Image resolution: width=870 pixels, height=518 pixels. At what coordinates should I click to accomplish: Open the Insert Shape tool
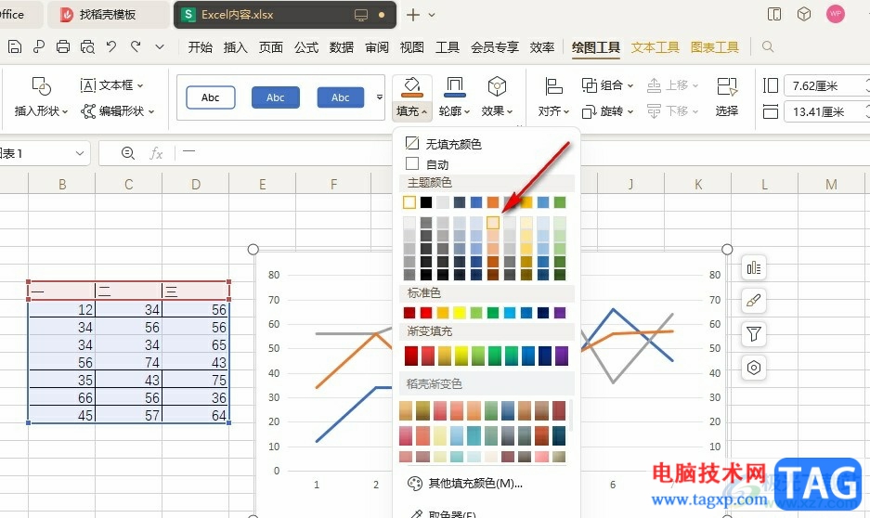click(42, 97)
